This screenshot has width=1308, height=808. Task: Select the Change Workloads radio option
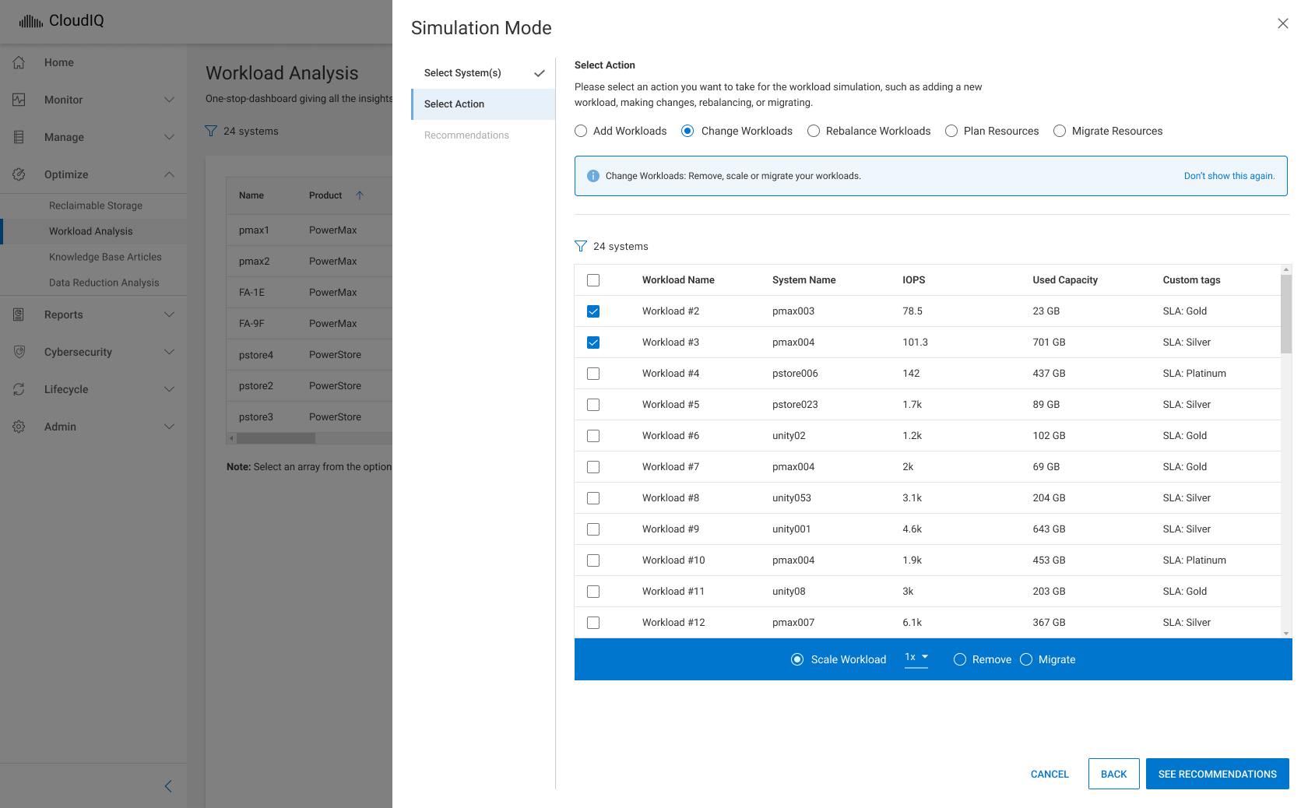point(687,131)
